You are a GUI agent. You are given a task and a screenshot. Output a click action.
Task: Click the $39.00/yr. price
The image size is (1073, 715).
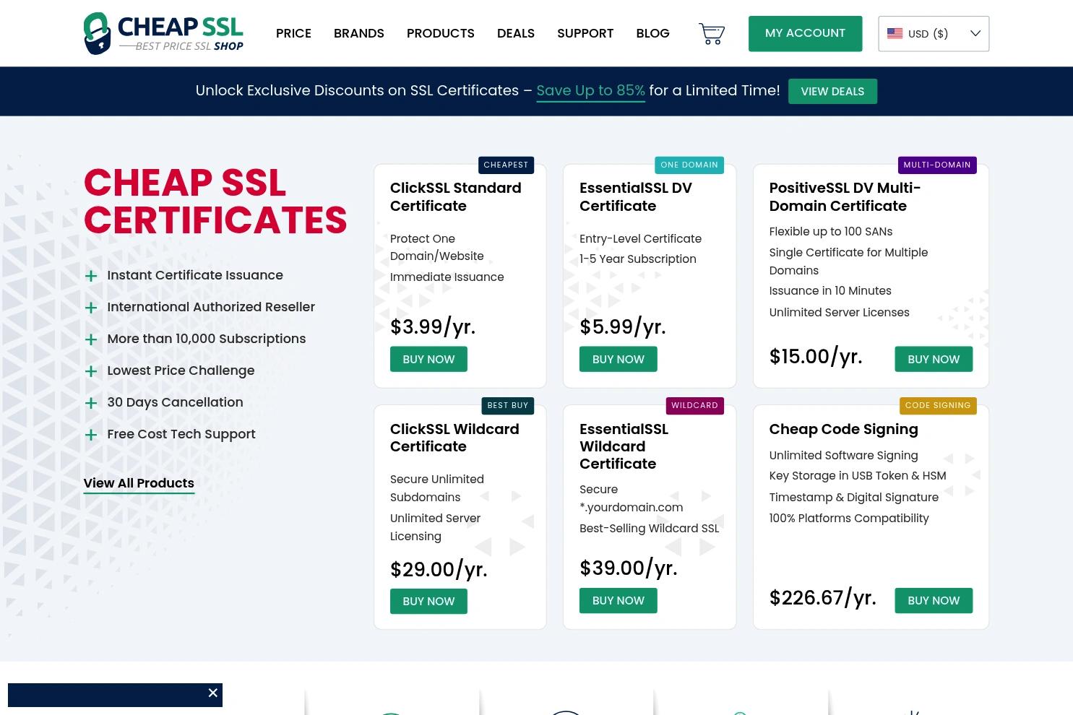pos(629,568)
